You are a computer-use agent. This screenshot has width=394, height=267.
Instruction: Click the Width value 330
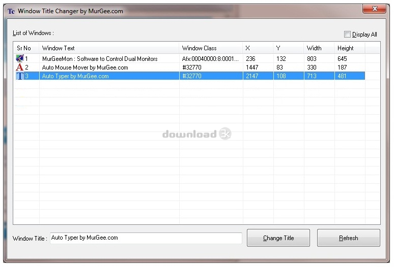pyautogui.click(x=312, y=68)
